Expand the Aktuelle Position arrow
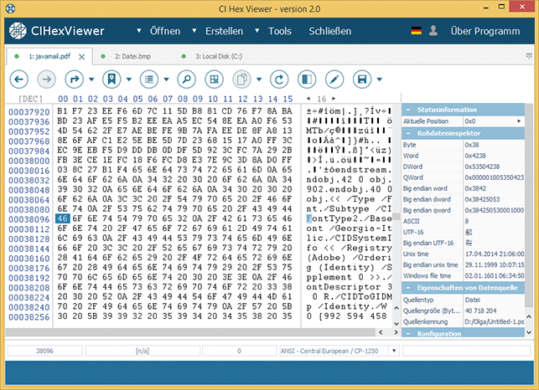The height and width of the screenshot is (390, 539). click(x=519, y=121)
